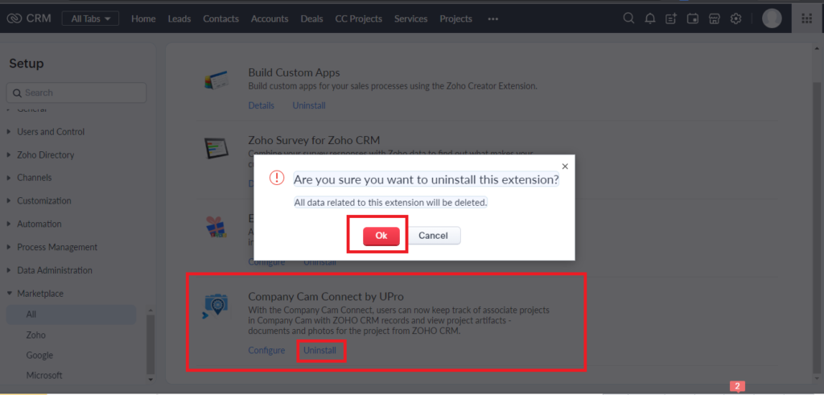Expand Process Management section
This screenshot has width=824, height=395.
[x=57, y=247]
